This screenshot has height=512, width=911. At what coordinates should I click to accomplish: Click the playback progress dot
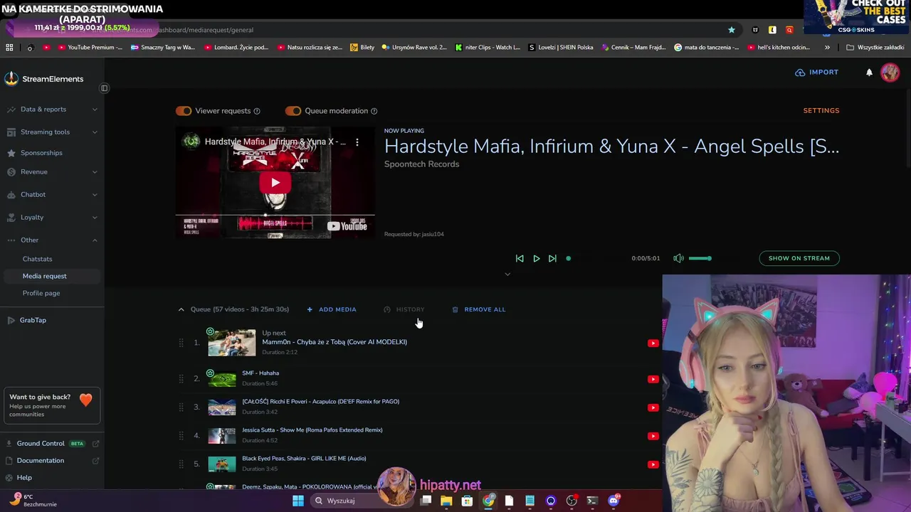pyautogui.click(x=568, y=259)
